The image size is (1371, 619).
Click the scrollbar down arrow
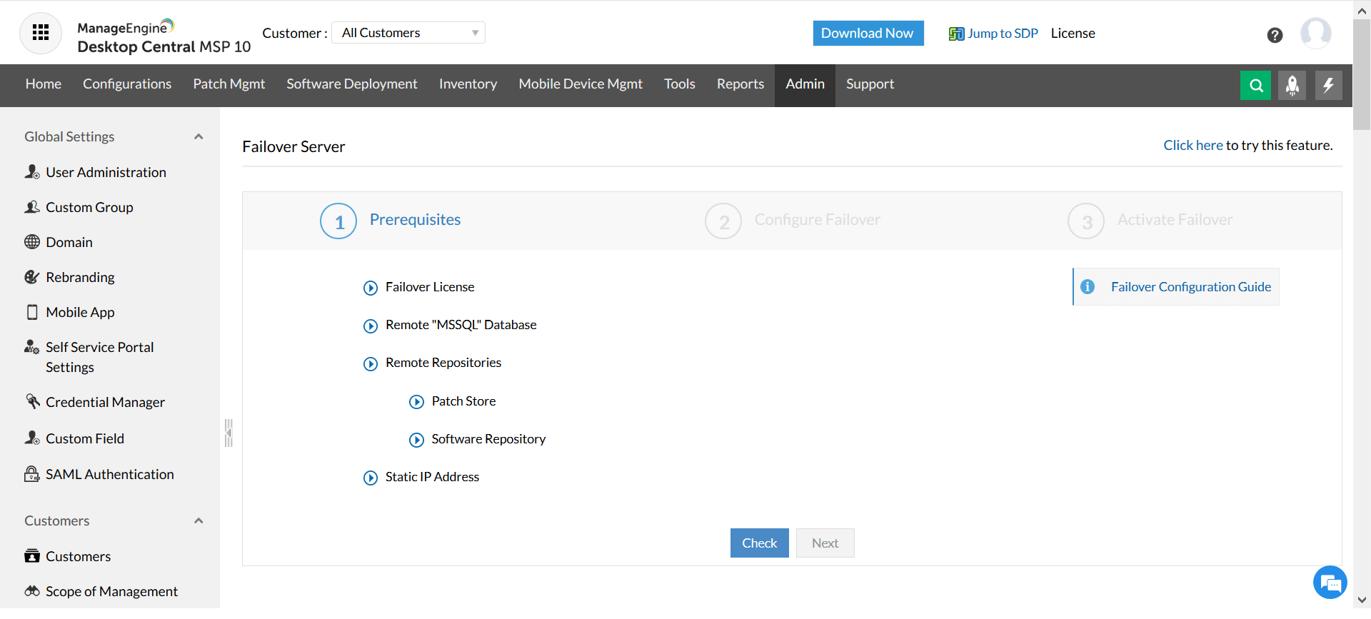click(1362, 600)
